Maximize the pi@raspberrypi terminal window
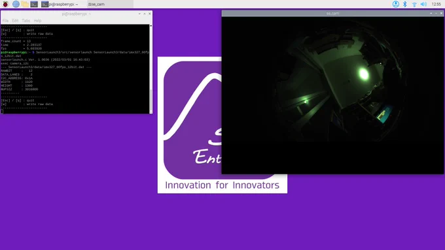This screenshot has width=445, height=250. [145, 14]
